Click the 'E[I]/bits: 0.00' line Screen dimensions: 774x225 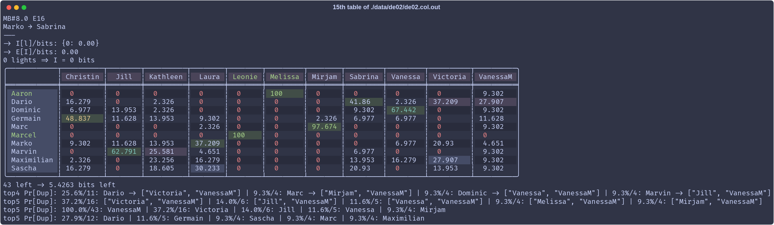click(41, 52)
